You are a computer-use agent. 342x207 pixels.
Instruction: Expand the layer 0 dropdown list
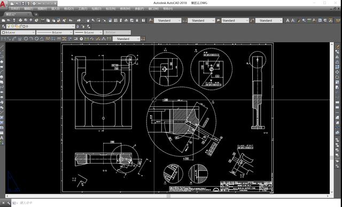[73, 26]
